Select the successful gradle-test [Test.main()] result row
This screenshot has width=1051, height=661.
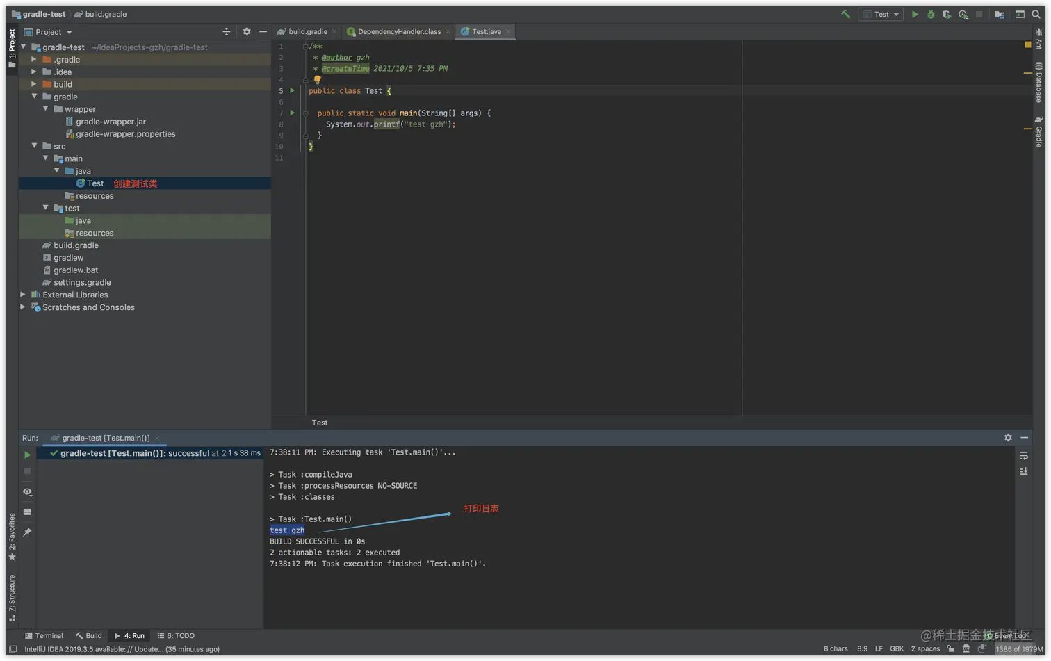(151, 453)
